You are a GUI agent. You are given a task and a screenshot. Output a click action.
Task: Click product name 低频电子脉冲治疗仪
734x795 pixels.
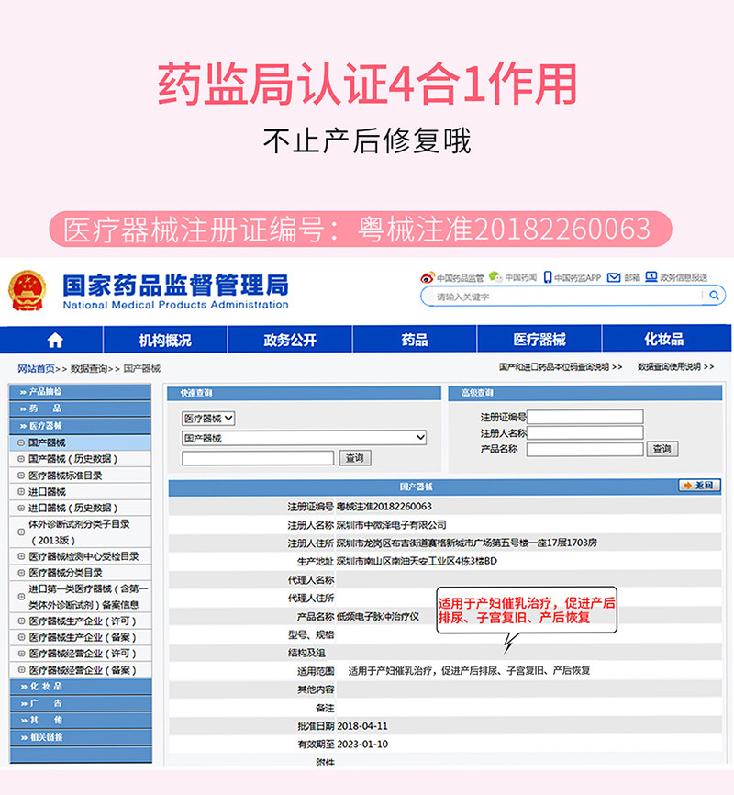tap(378, 616)
